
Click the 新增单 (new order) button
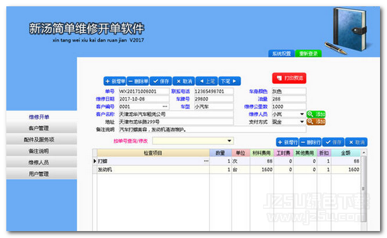pyautogui.click(x=114, y=81)
